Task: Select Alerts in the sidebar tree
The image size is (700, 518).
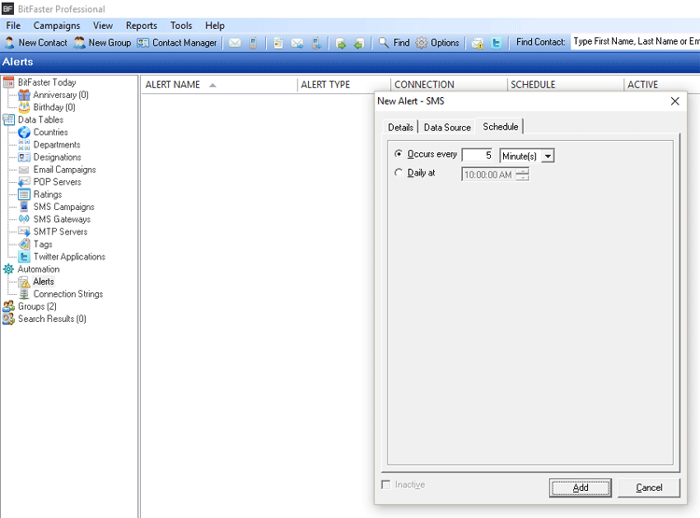Action: tap(43, 281)
